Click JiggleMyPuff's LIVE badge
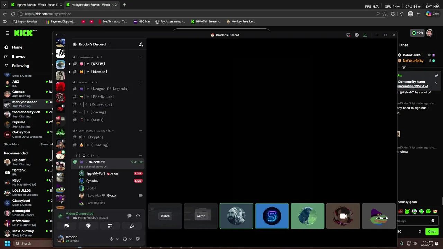443x249 pixels. coord(138,173)
